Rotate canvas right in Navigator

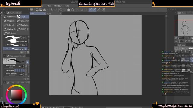click(189, 41)
